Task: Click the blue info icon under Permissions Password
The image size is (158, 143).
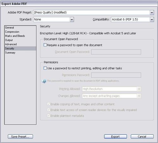Action: pos(44,81)
